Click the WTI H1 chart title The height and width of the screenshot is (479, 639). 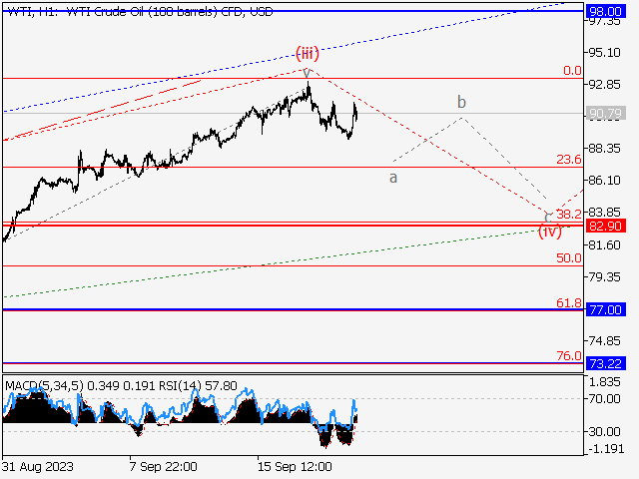pyautogui.click(x=140, y=11)
